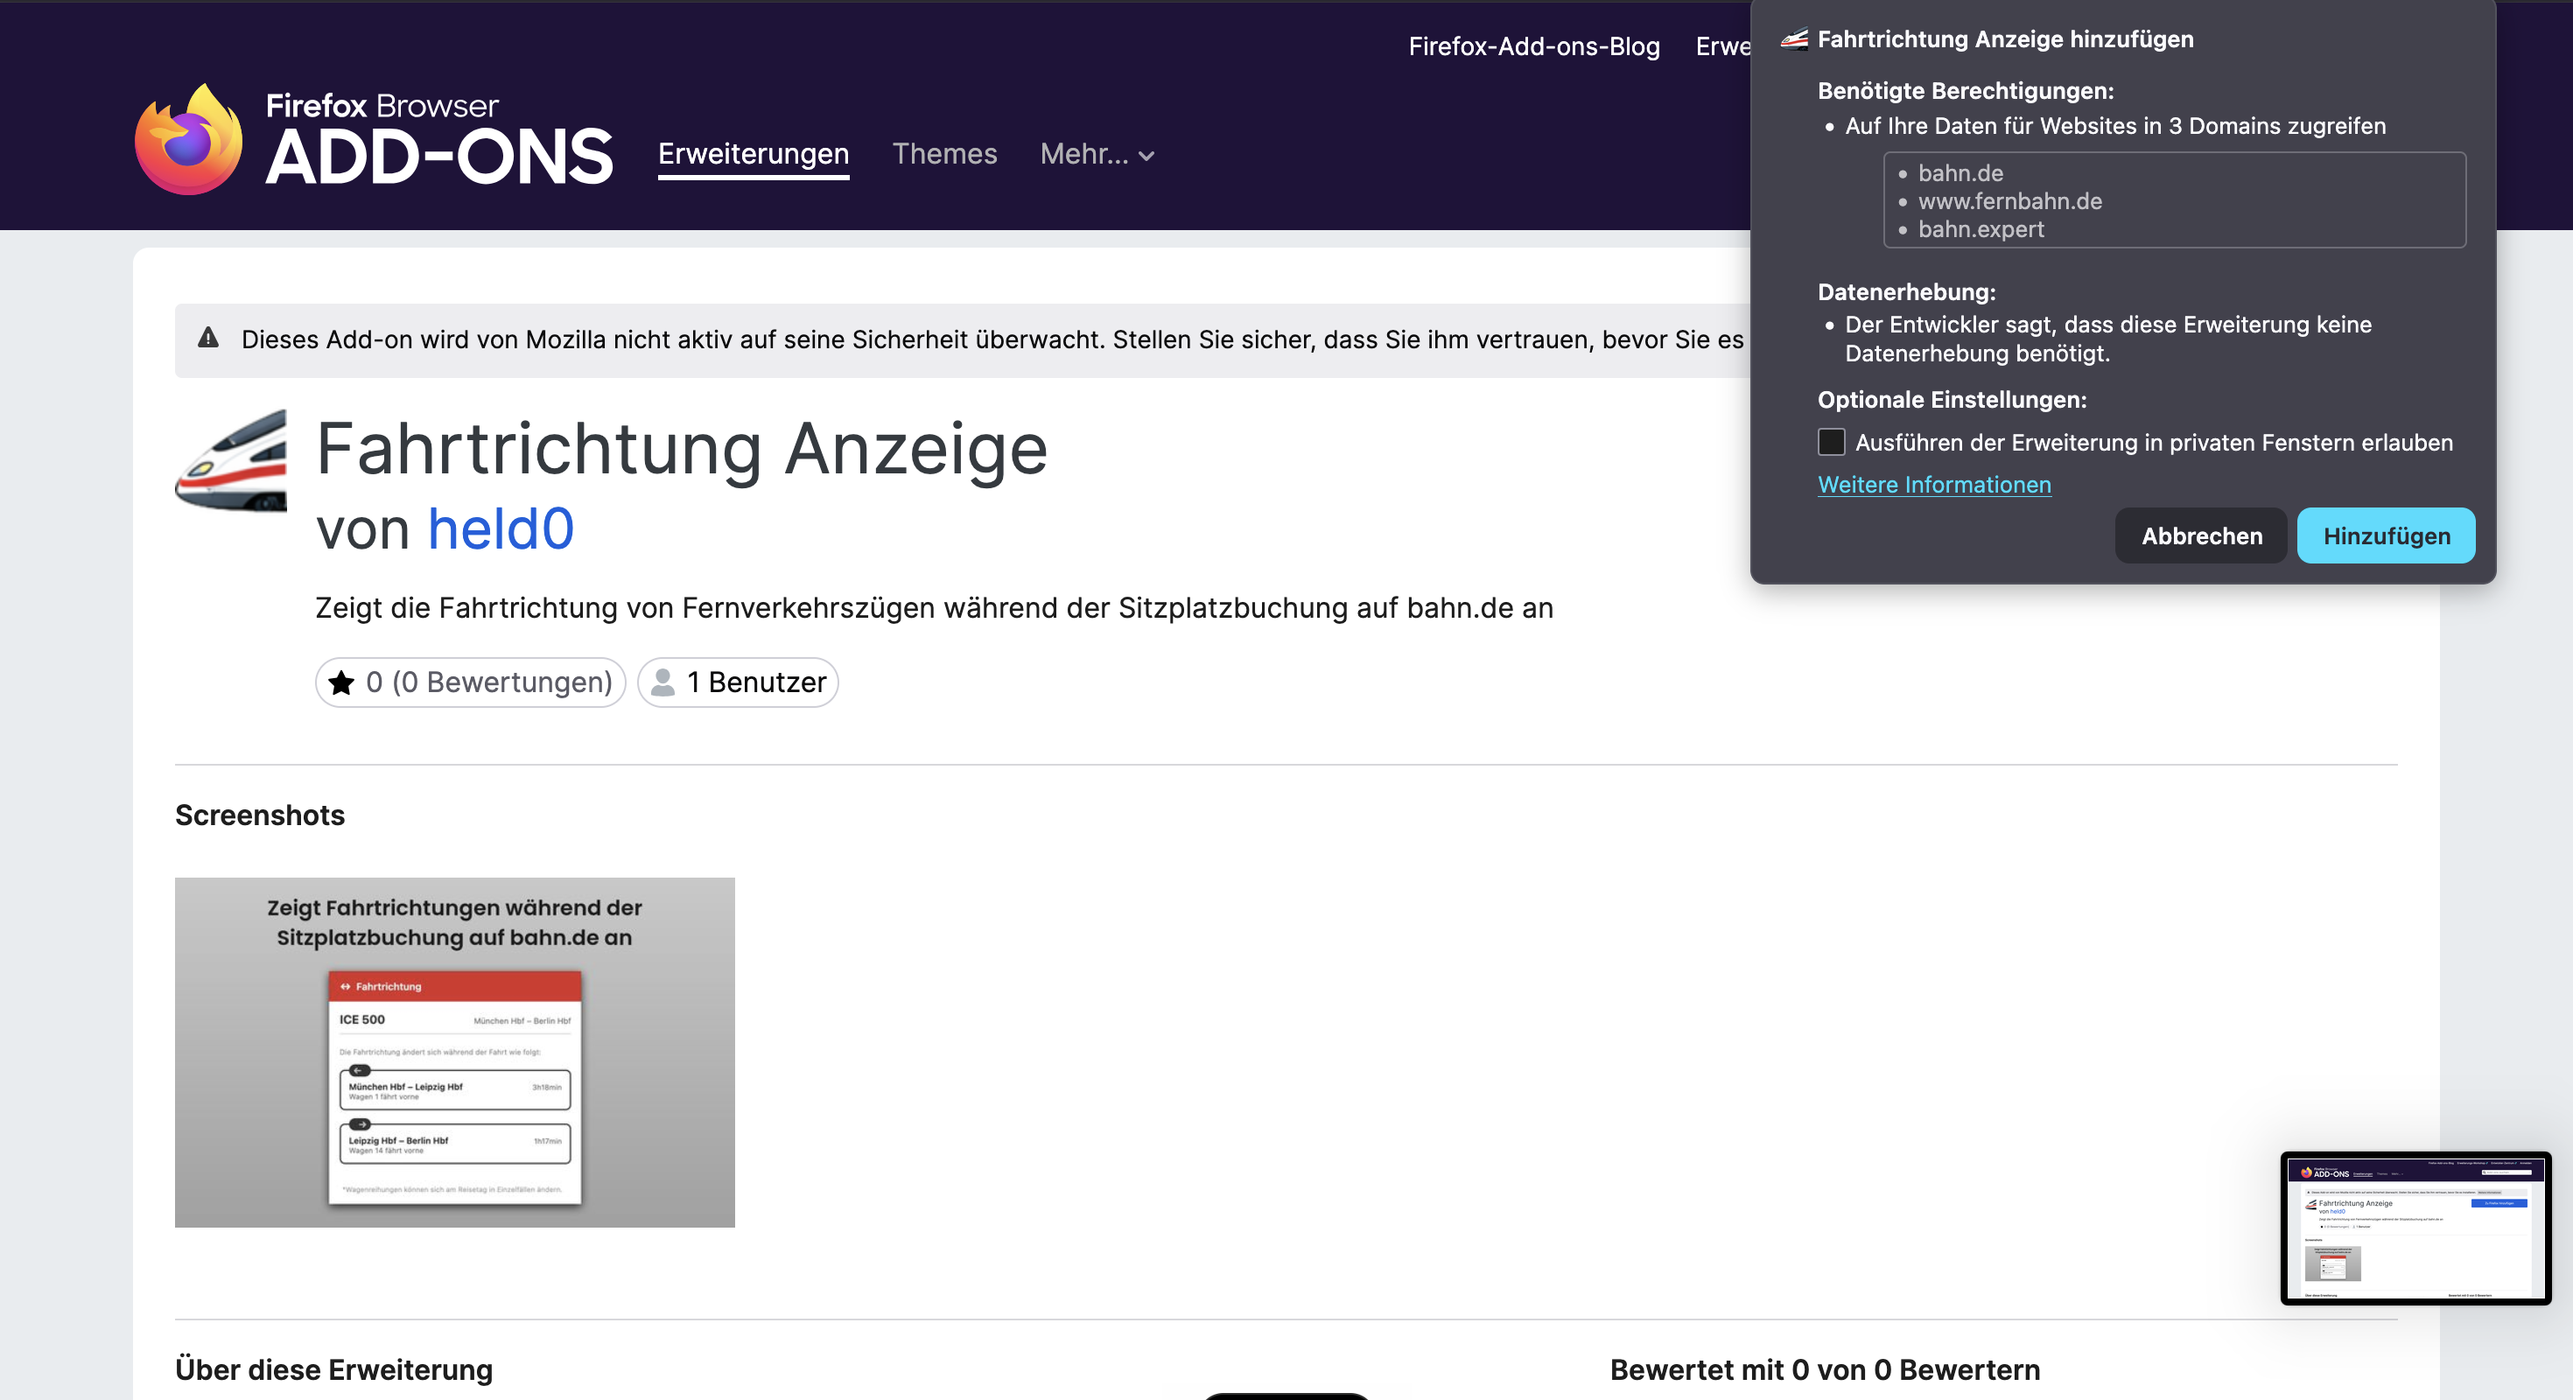The height and width of the screenshot is (1400, 2573).
Task: Click the user icon beside 1 Benutzer
Action: (663, 682)
